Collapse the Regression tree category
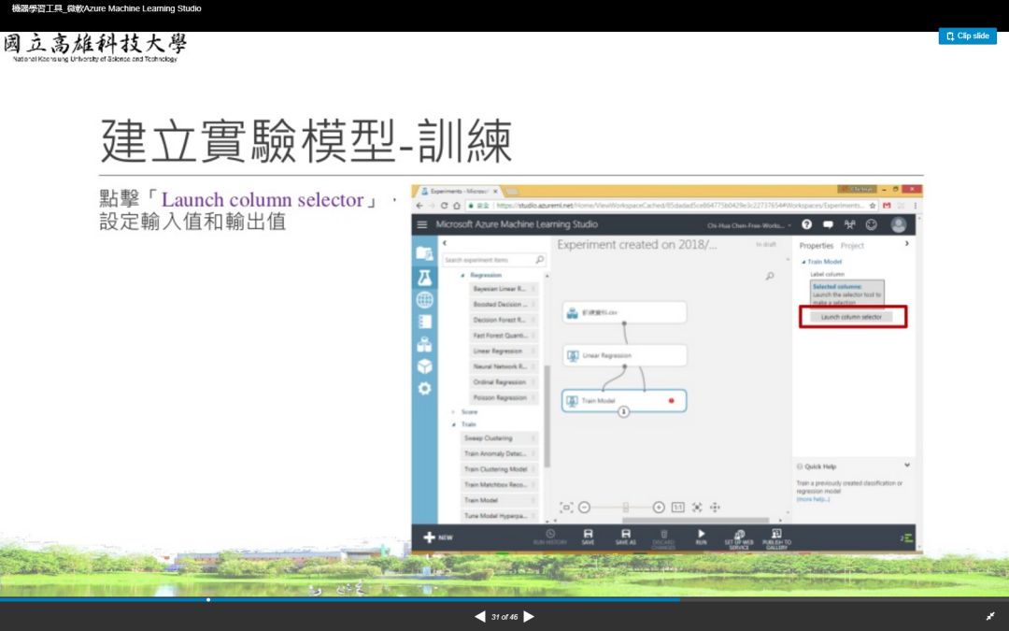This screenshot has width=1009, height=631. (462, 276)
